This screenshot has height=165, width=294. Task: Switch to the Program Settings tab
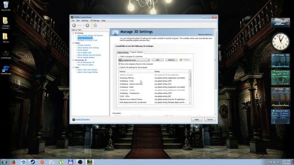pos(136,52)
